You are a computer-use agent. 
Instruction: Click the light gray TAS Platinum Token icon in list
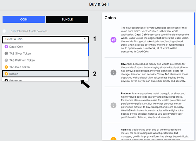(x=6, y=60)
